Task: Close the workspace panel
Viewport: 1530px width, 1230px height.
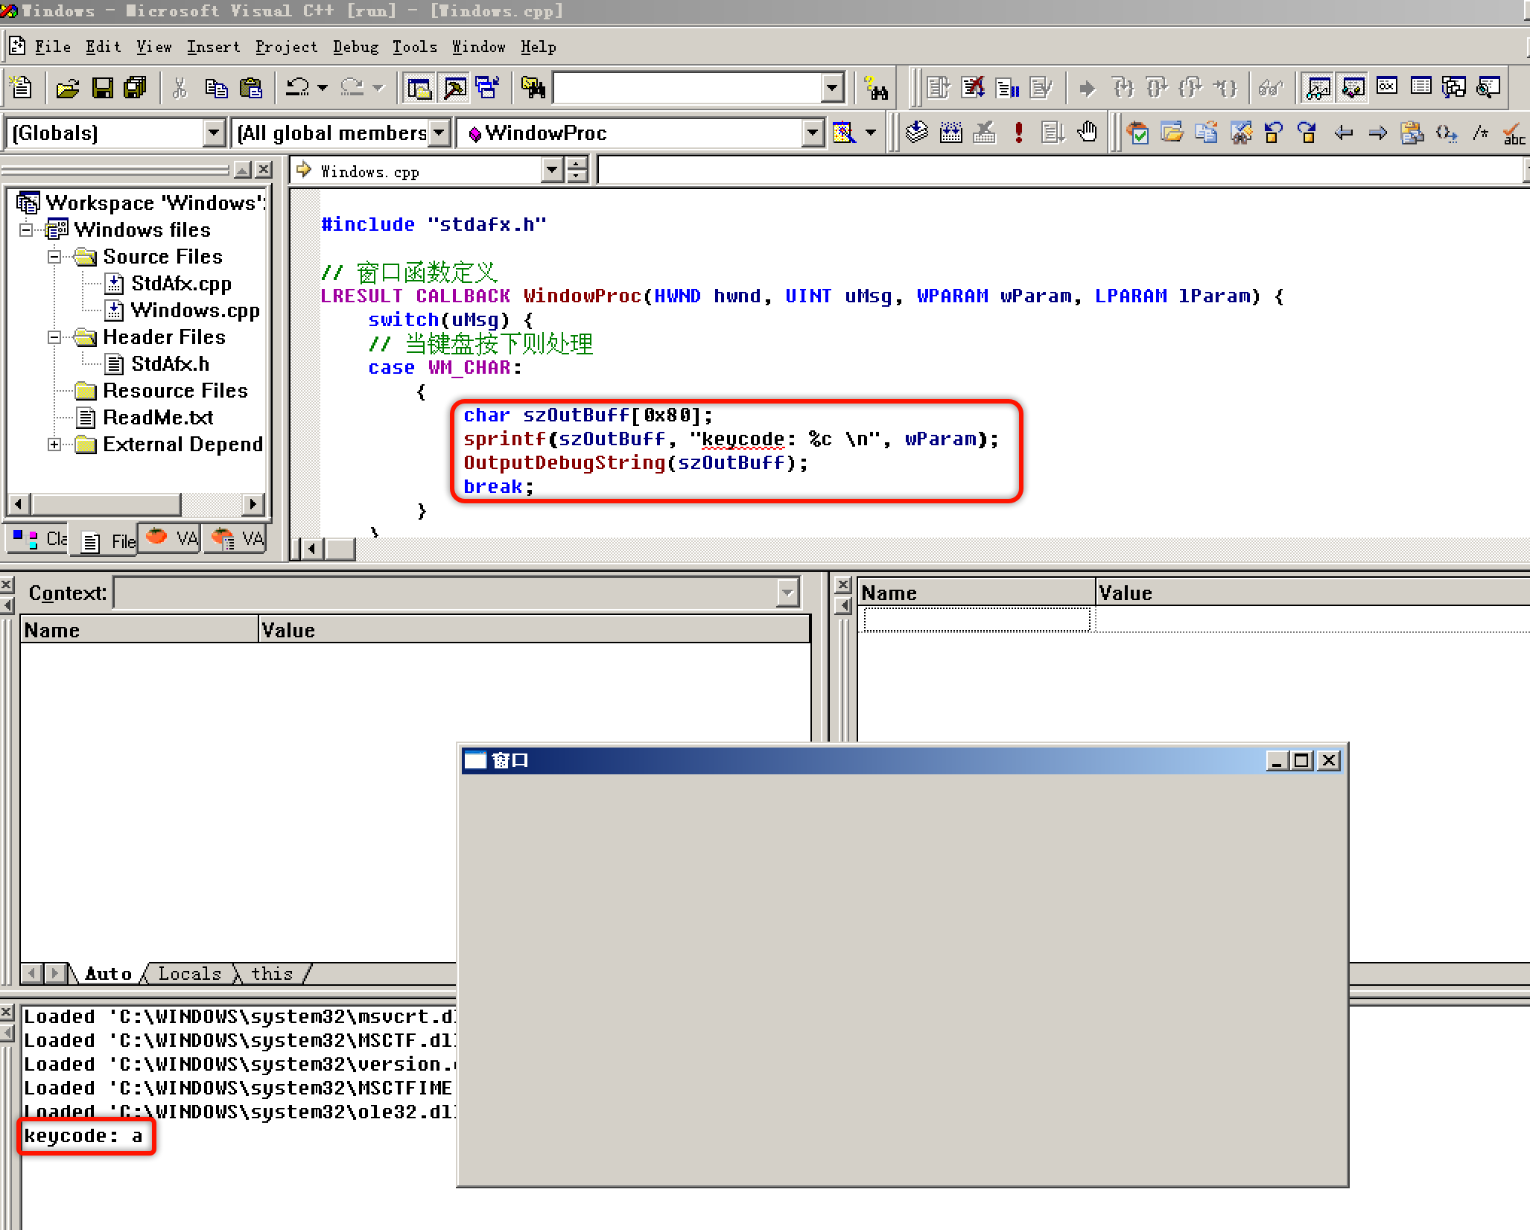Action: pyautogui.click(x=263, y=170)
